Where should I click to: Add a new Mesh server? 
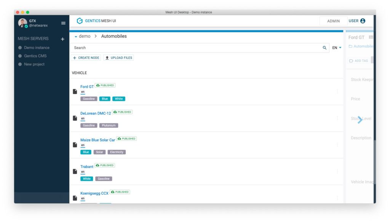[x=62, y=39]
